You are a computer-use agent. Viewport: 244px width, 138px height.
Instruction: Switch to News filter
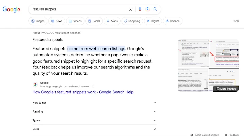[57, 21]
